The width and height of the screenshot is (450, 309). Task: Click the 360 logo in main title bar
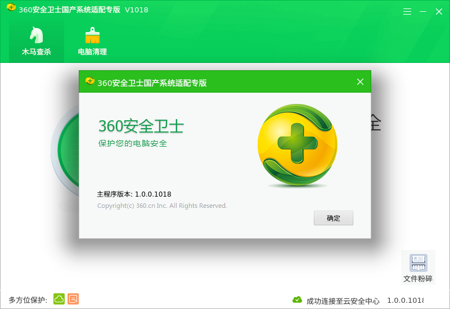tap(11, 7)
